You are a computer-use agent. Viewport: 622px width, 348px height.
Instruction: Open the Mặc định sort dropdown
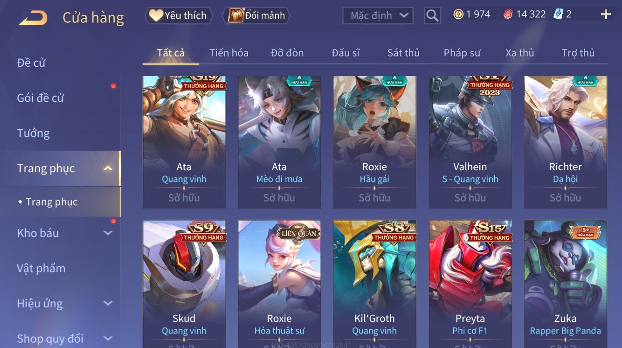coord(378,16)
